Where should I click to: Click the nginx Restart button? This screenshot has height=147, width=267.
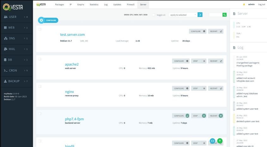pos(215,88)
